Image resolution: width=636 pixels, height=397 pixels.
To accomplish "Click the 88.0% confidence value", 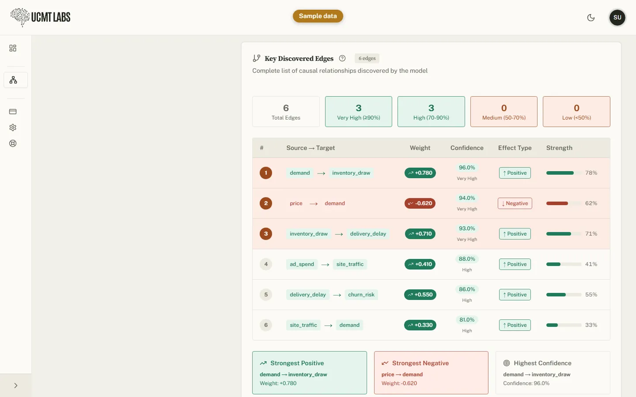I will (x=467, y=259).
